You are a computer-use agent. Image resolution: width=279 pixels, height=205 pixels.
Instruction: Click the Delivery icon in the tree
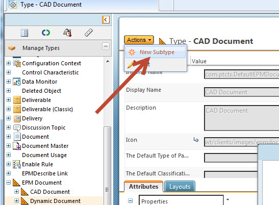(x=17, y=118)
